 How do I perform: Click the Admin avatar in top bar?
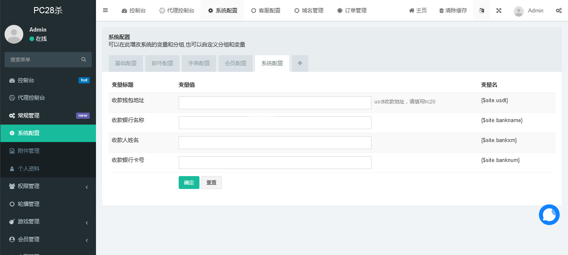tap(519, 11)
